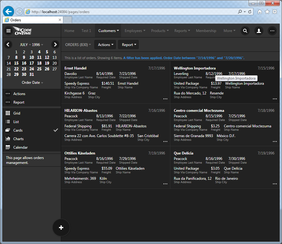Go to previous month in calendar
Screen dimensions: 282x244
[8, 44]
